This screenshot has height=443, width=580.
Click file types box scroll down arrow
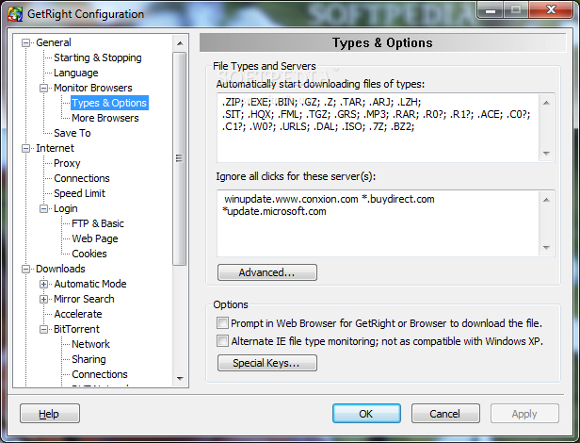[546, 153]
